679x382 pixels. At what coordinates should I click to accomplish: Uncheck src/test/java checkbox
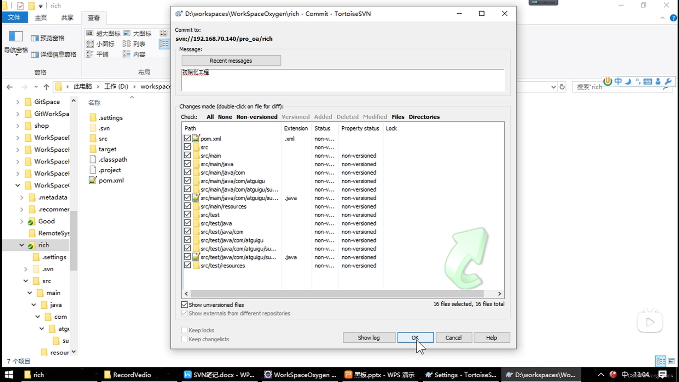pos(187,223)
